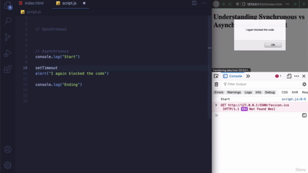This screenshot has height=173, width=308.
Task: Click the favicon.ico request URL
Action: click(258, 105)
